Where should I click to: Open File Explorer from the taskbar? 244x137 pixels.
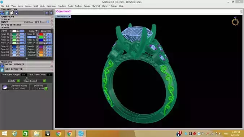coord(37,134)
